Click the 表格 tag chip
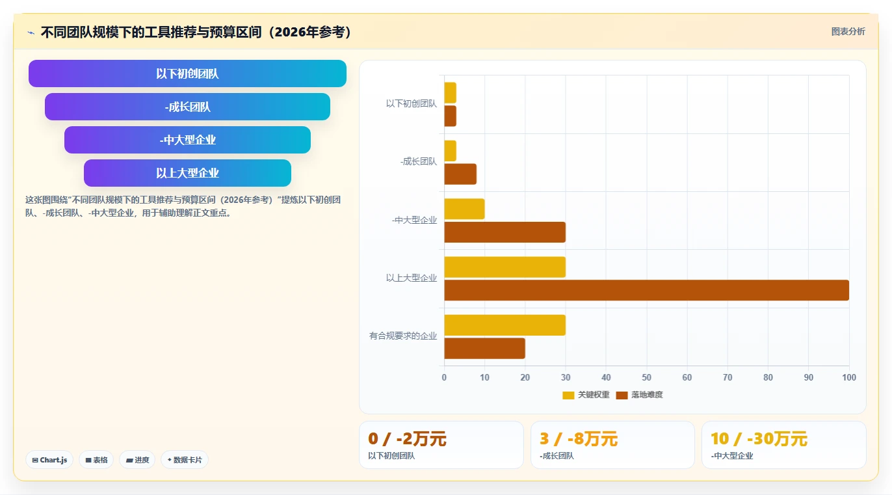Image resolution: width=892 pixels, height=495 pixels. point(96,460)
